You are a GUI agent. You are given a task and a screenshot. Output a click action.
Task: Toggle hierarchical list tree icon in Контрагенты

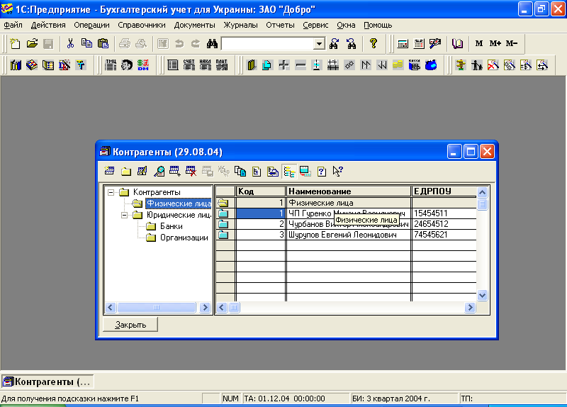click(x=289, y=171)
